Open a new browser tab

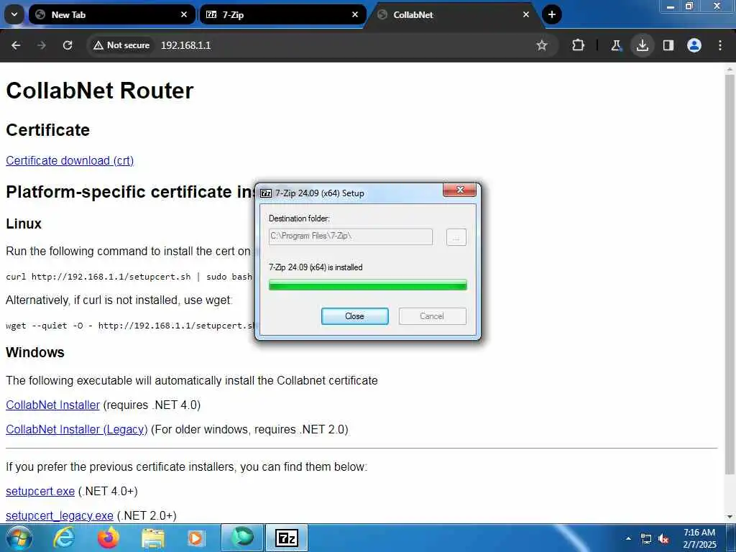tap(552, 14)
